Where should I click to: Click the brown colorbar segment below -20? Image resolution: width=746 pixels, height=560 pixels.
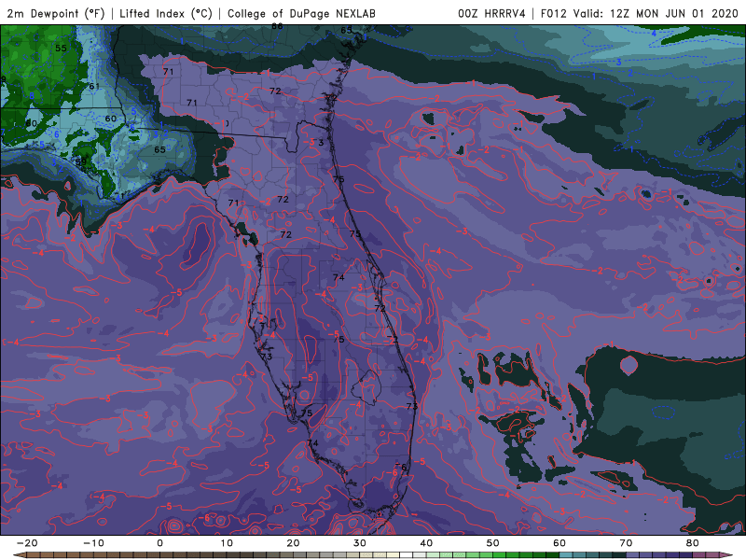tap(33, 555)
